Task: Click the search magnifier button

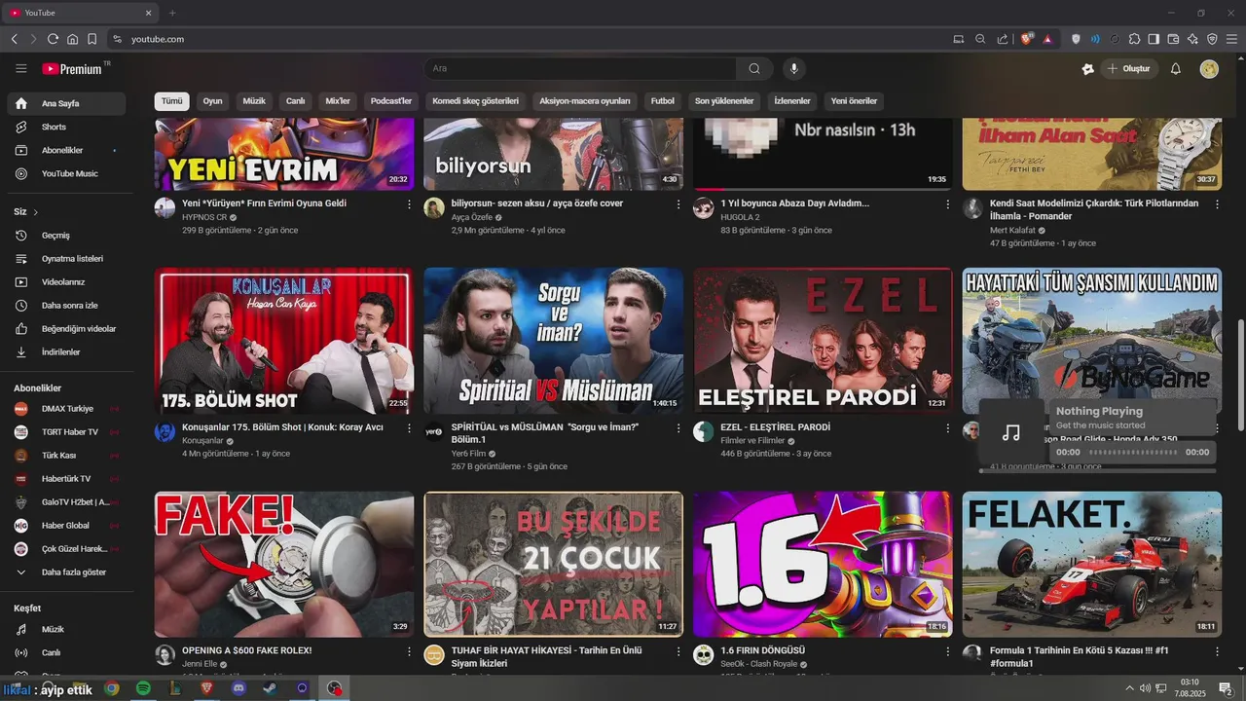Action: point(754,68)
